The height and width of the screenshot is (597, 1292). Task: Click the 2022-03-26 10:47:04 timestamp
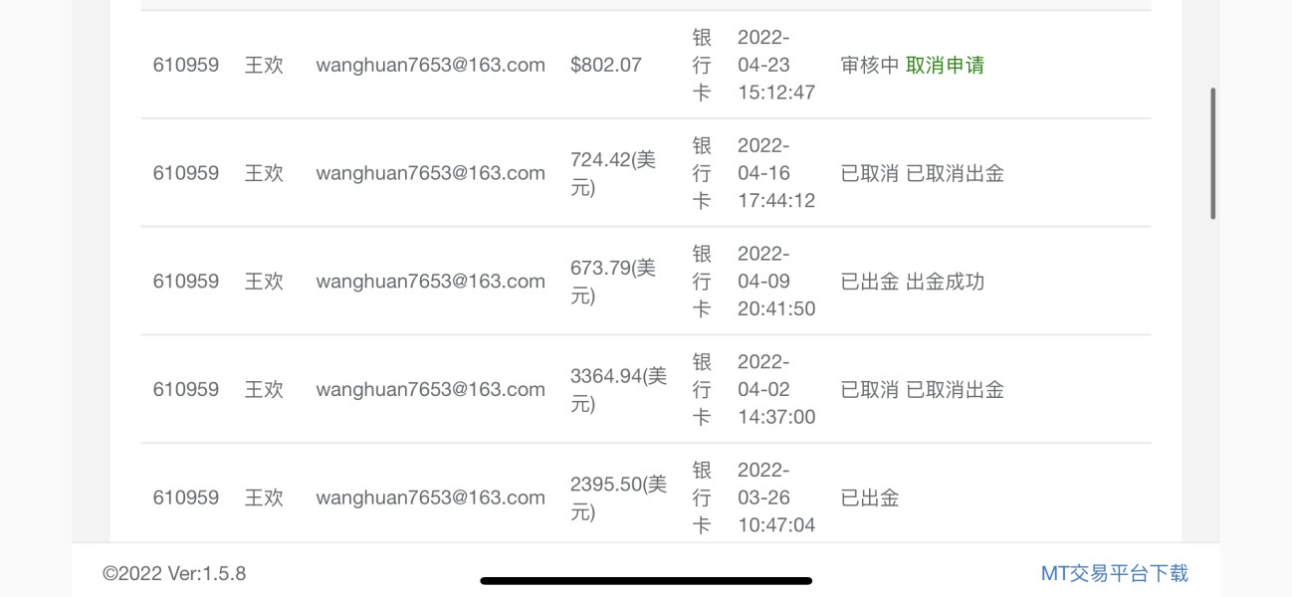tap(775, 497)
